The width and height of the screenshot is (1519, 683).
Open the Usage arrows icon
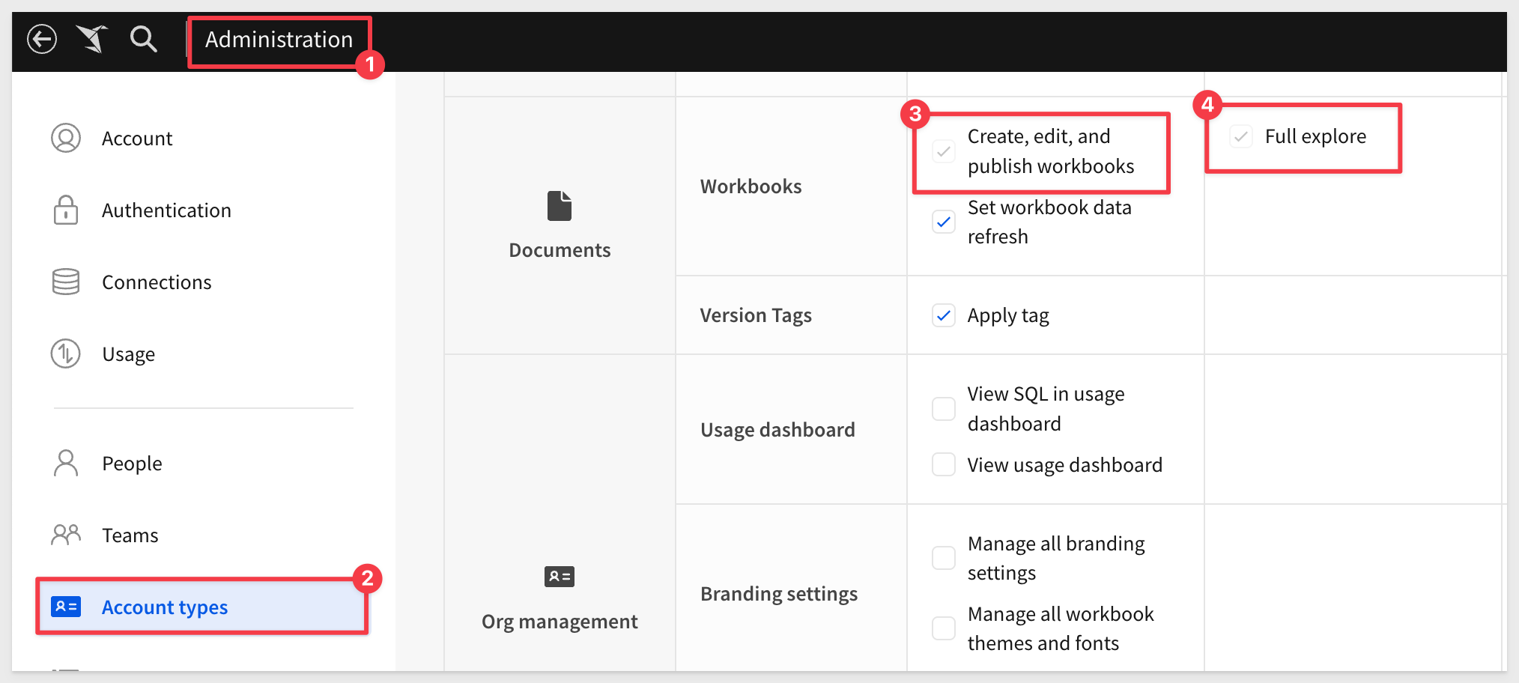point(66,354)
